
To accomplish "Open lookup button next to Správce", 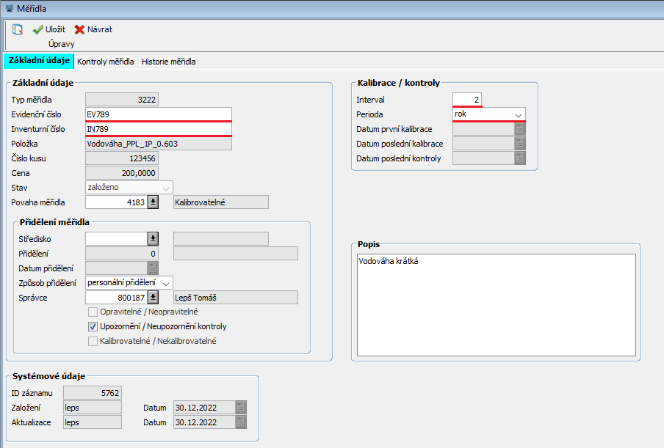I will click(153, 298).
